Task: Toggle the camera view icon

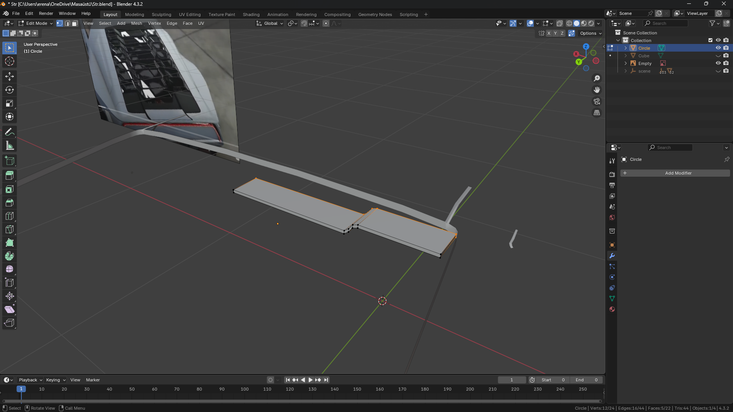Action: 597,101
